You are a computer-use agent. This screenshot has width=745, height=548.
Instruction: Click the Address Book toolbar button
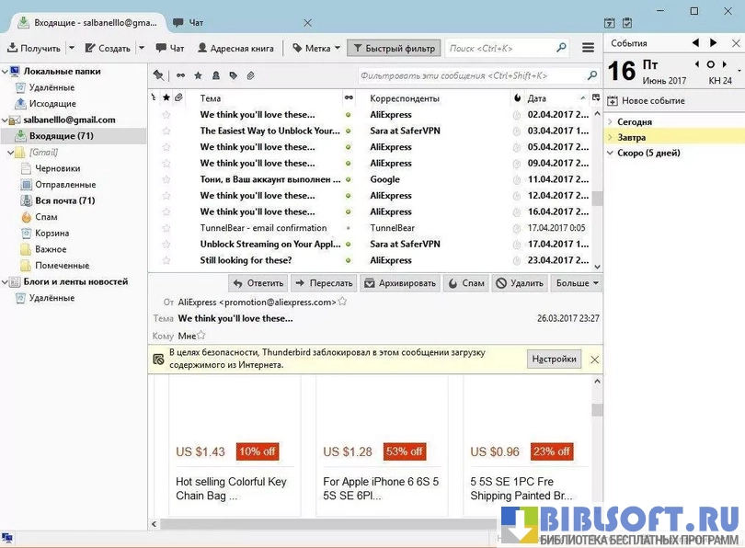coord(235,48)
